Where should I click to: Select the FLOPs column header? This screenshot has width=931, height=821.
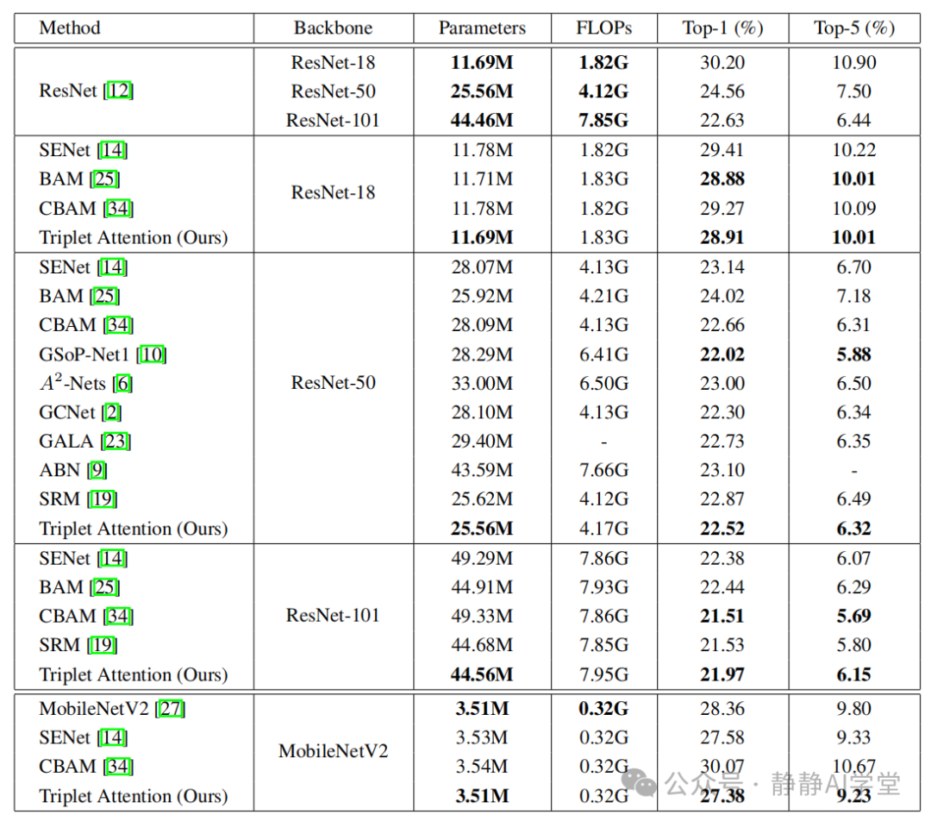tap(603, 28)
